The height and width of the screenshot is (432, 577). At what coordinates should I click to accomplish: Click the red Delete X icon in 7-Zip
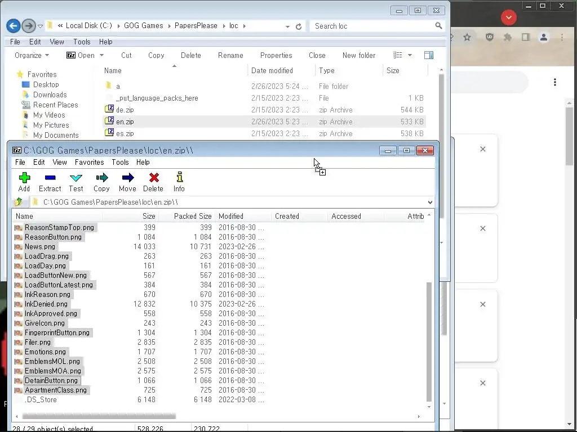click(154, 178)
